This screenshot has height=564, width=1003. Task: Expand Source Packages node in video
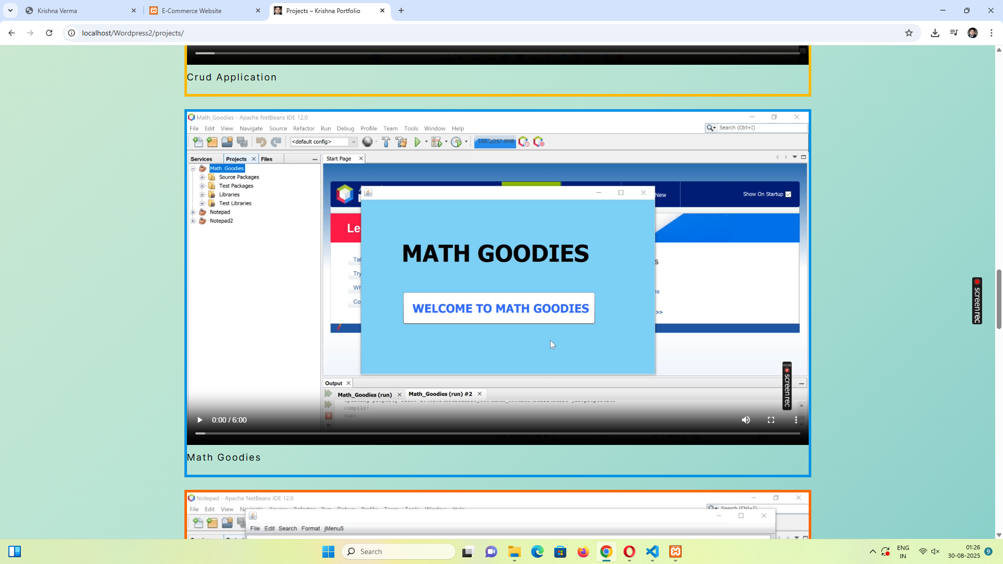coord(202,177)
